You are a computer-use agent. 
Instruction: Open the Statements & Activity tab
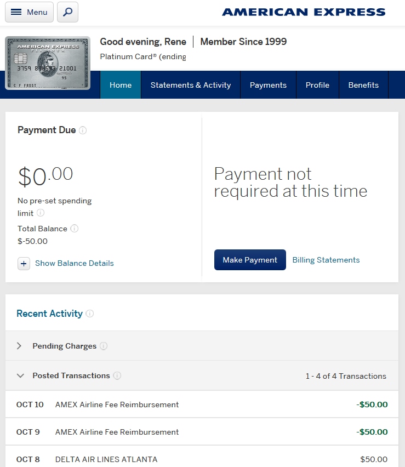[191, 85]
